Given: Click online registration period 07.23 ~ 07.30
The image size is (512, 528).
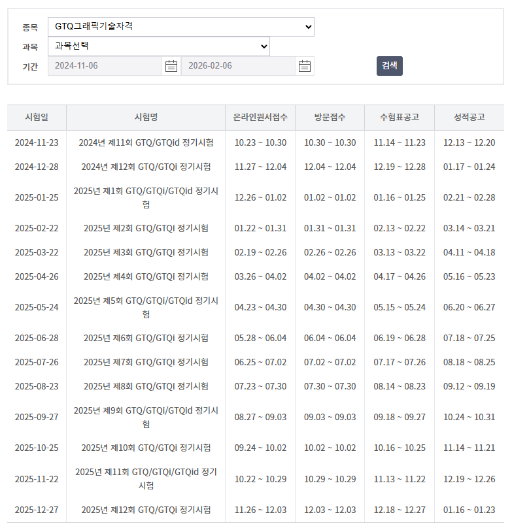Looking at the screenshot, I should [x=260, y=387].
